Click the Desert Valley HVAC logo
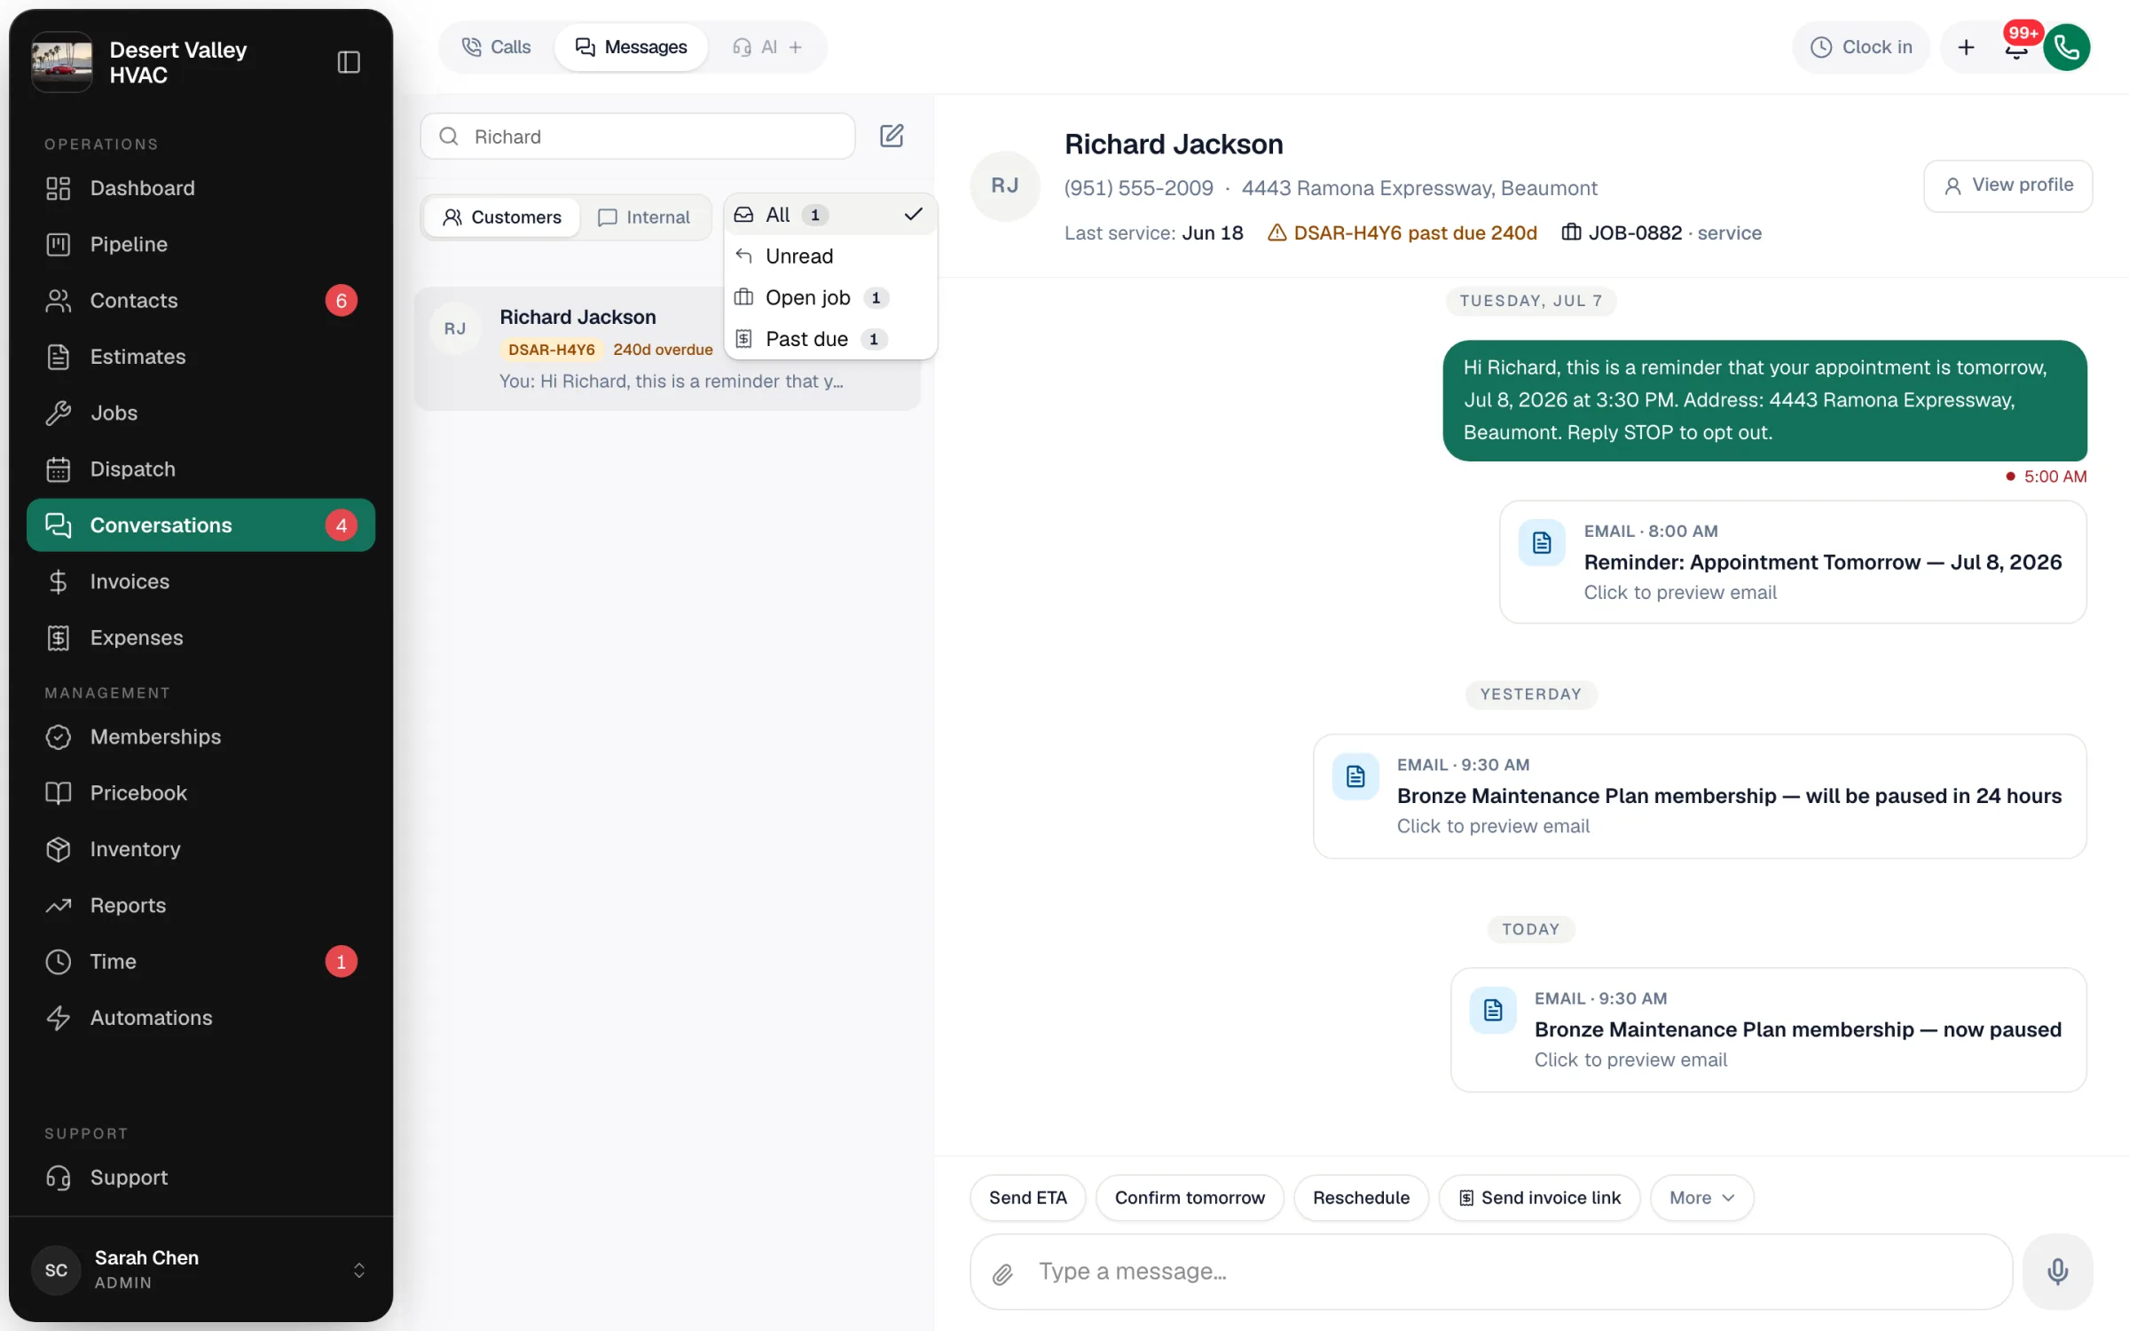This screenshot has height=1331, width=2129. pos(62,62)
